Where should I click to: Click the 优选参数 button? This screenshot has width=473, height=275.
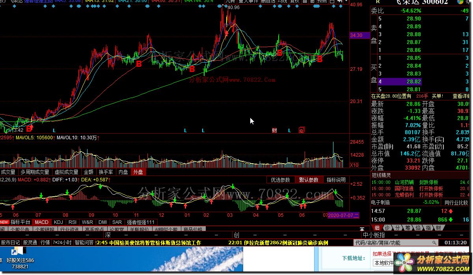click(x=280, y=180)
